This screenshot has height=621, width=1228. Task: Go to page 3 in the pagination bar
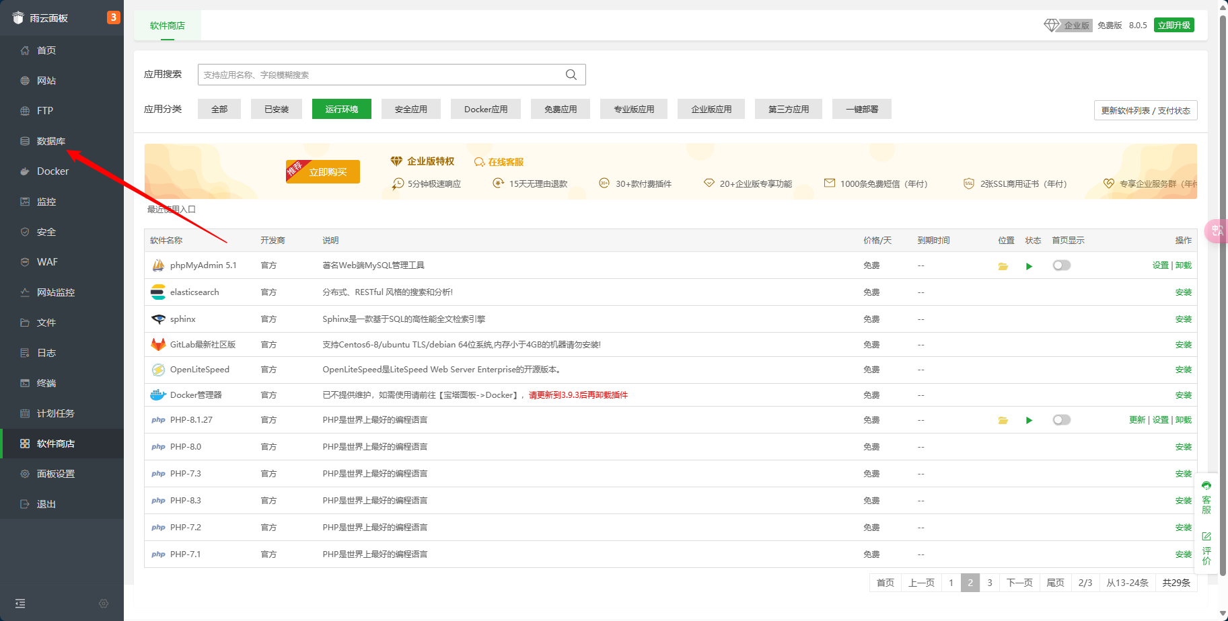pos(989,583)
